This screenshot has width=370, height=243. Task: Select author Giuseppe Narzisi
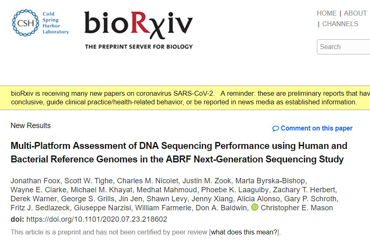tap(103, 208)
